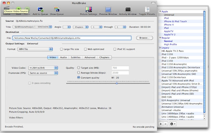Switch to the Video tab
This screenshot has width=211, height=133.
point(53,57)
